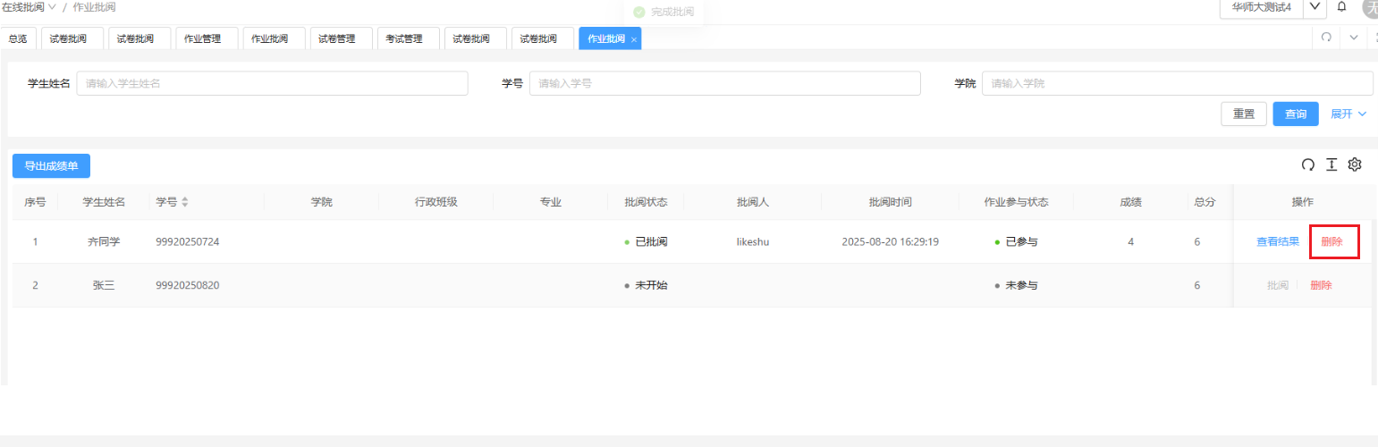Open the 华师大测试4 organization dropdown
Viewport: 1378px width, 447px height.
1314,7
